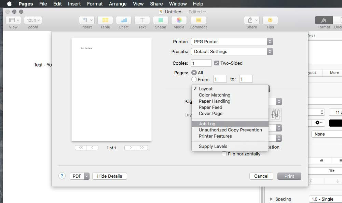Go to the next preview page
The image size is (342, 203).
tap(130, 148)
